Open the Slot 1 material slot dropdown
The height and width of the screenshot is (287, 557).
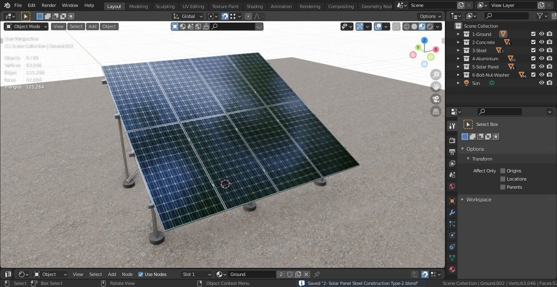pyautogui.click(x=196, y=274)
